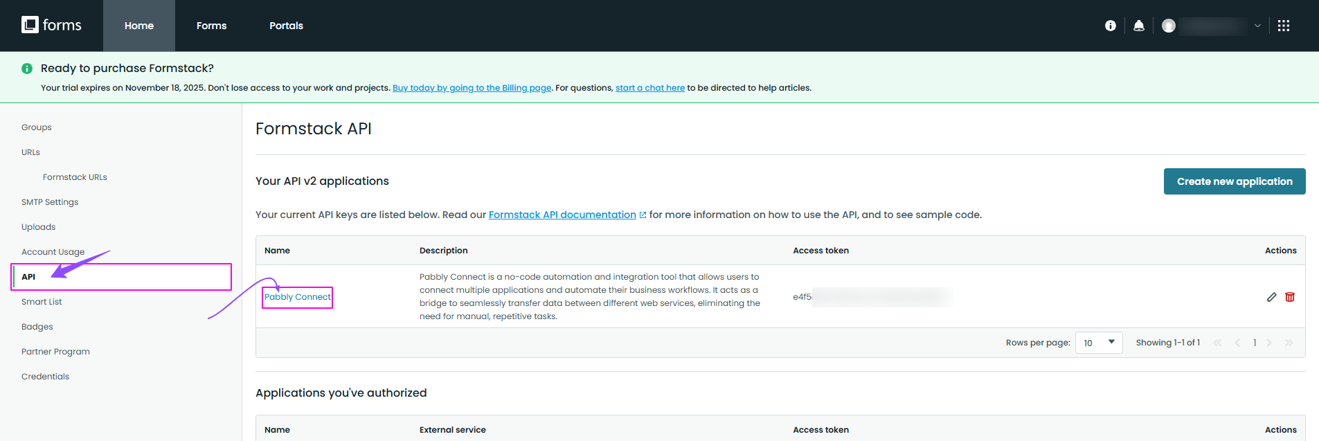This screenshot has height=441, width=1319.
Task: Expand the account menu chevron
Action: click(x=1257, y=26)
